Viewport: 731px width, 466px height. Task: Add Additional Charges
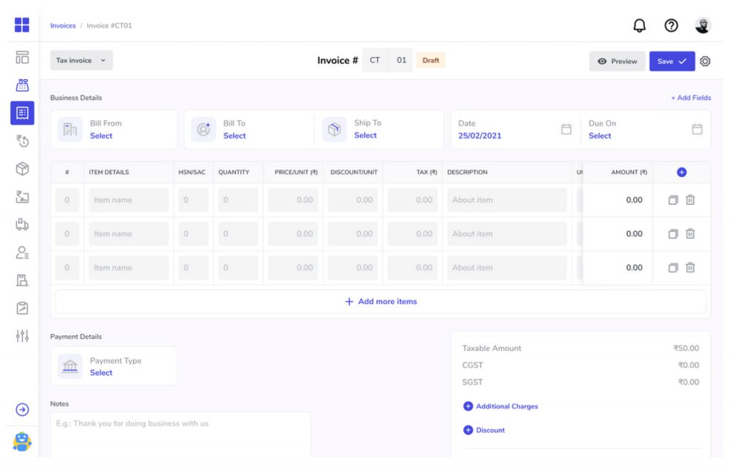click(x=500, y=406)
